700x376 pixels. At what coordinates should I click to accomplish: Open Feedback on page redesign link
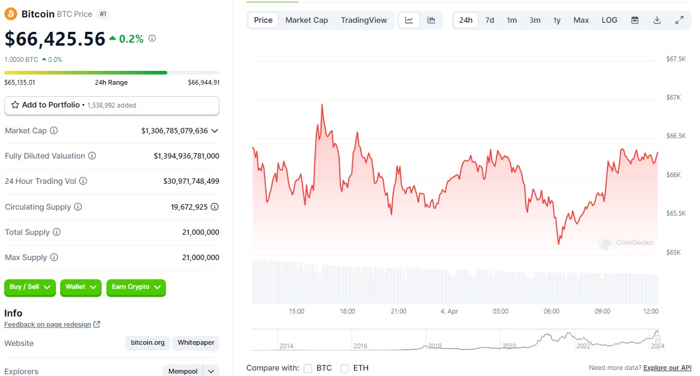click(48, 324)
